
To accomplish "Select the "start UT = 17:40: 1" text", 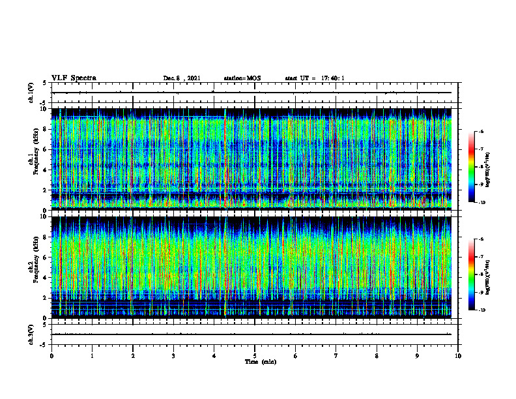I will pos(315,78).
